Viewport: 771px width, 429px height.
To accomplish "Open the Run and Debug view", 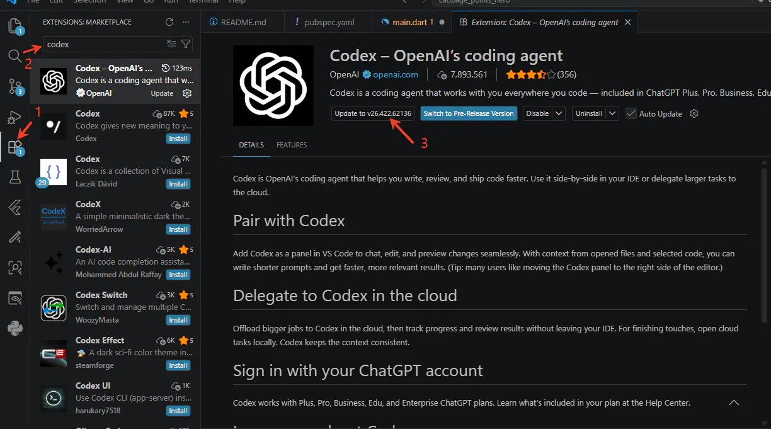I will pyautogui.click(x=14, y=117).
